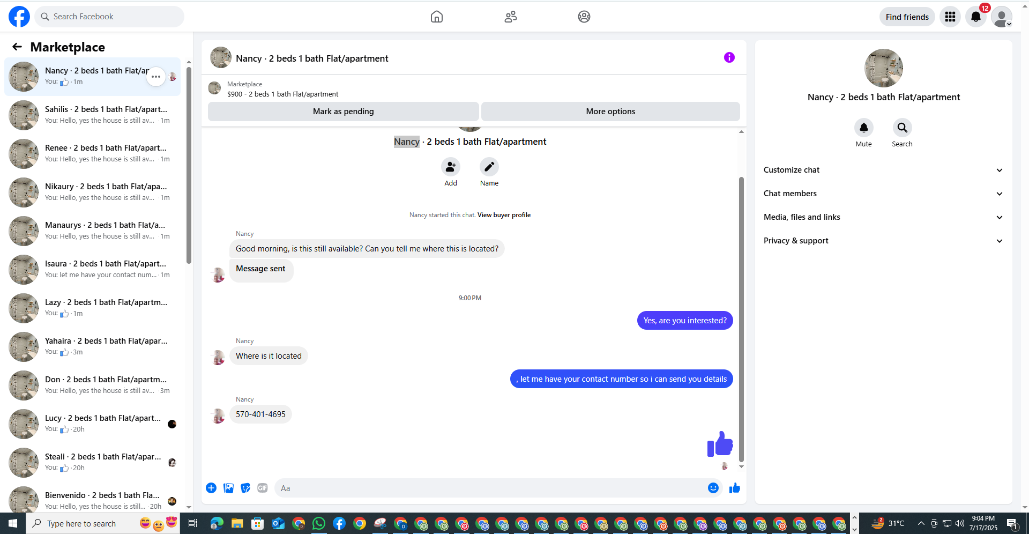Open the View buyer profile link
Screen dimensions: 1029x534
[x=504, y=215]
